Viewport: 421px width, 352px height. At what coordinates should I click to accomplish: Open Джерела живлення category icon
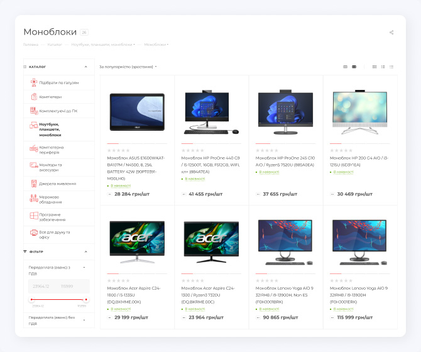click(34, 184)
